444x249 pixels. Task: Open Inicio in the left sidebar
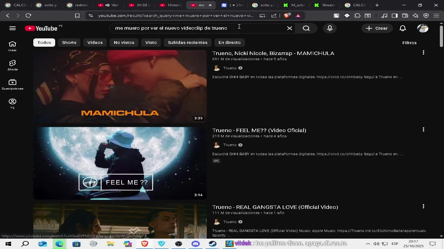12,46
